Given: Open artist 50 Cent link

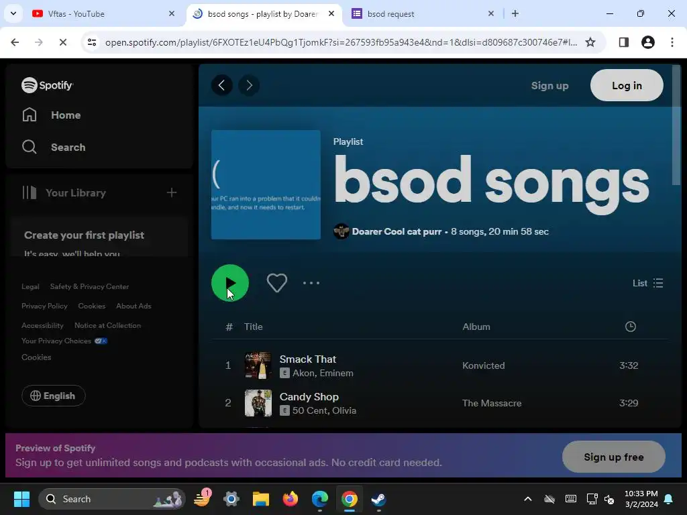Looking at the screenshot, I should [310, 411].
